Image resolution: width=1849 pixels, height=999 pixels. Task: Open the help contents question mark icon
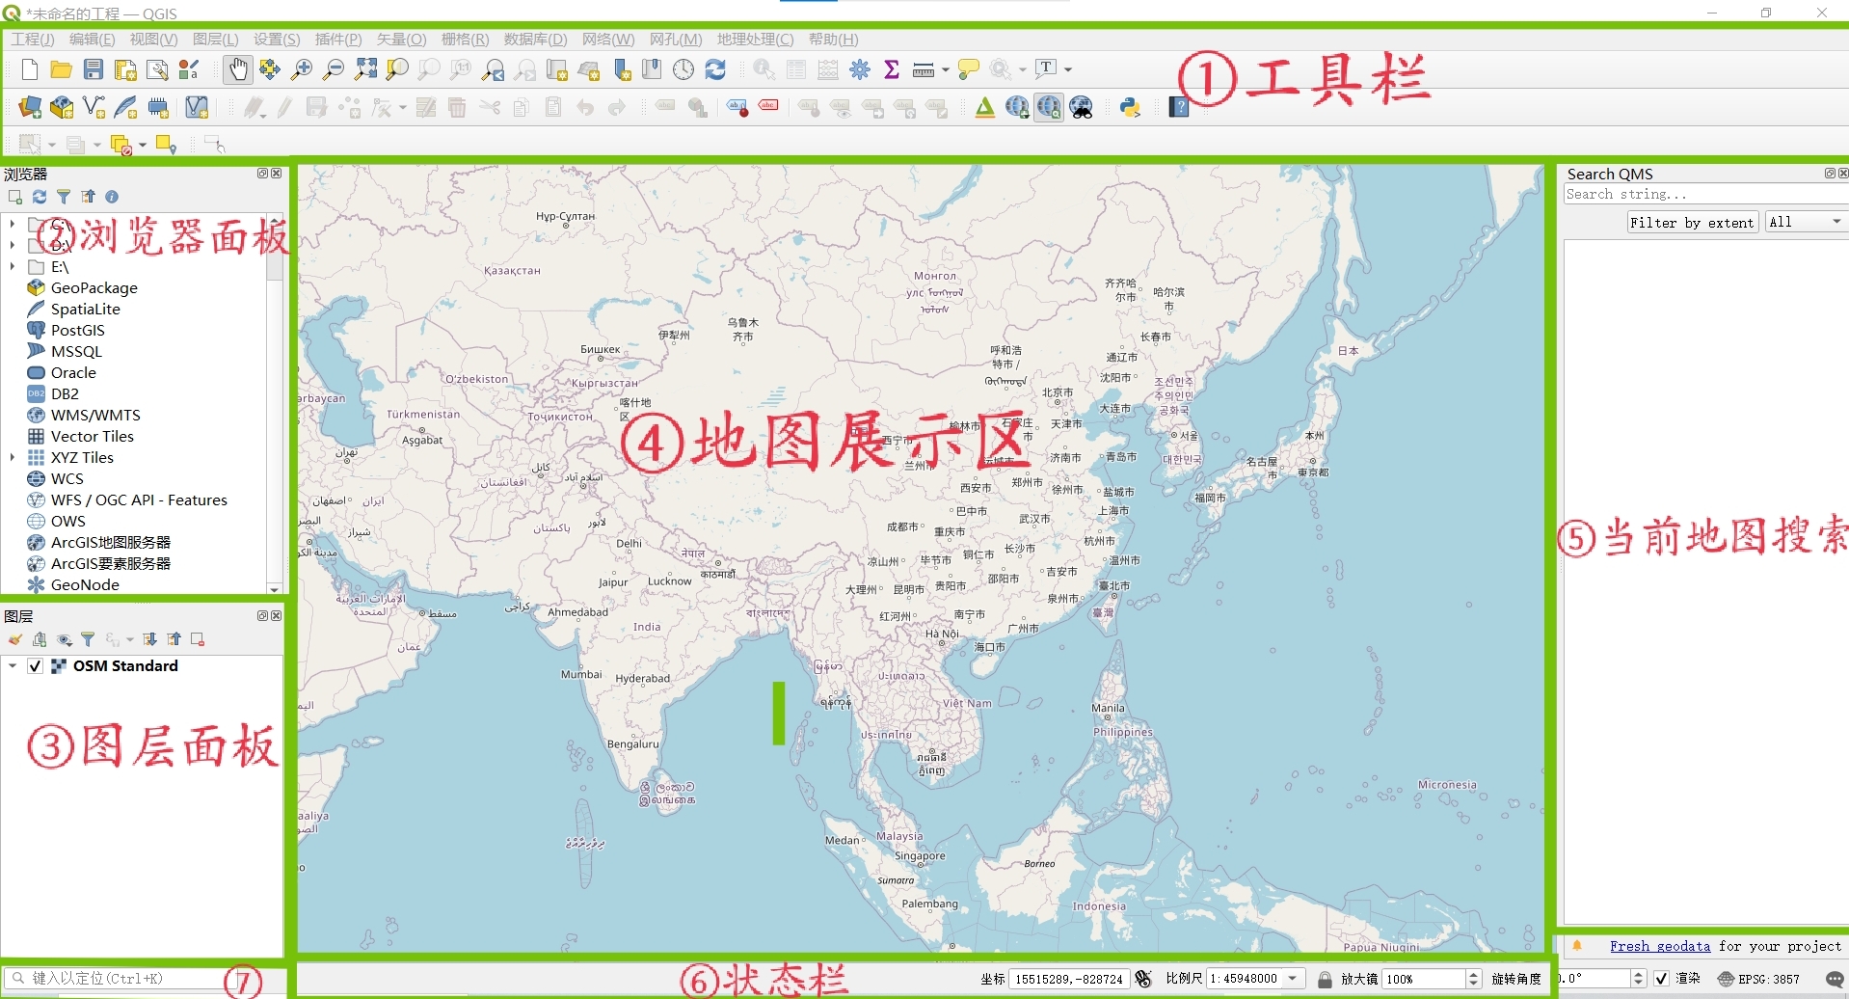click(1179, 107)
